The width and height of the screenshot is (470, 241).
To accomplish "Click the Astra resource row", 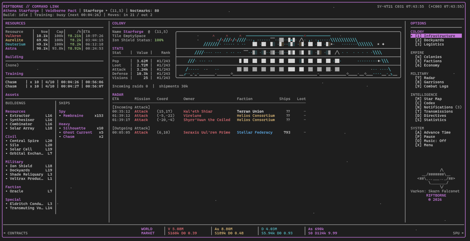I will (54, 49).
